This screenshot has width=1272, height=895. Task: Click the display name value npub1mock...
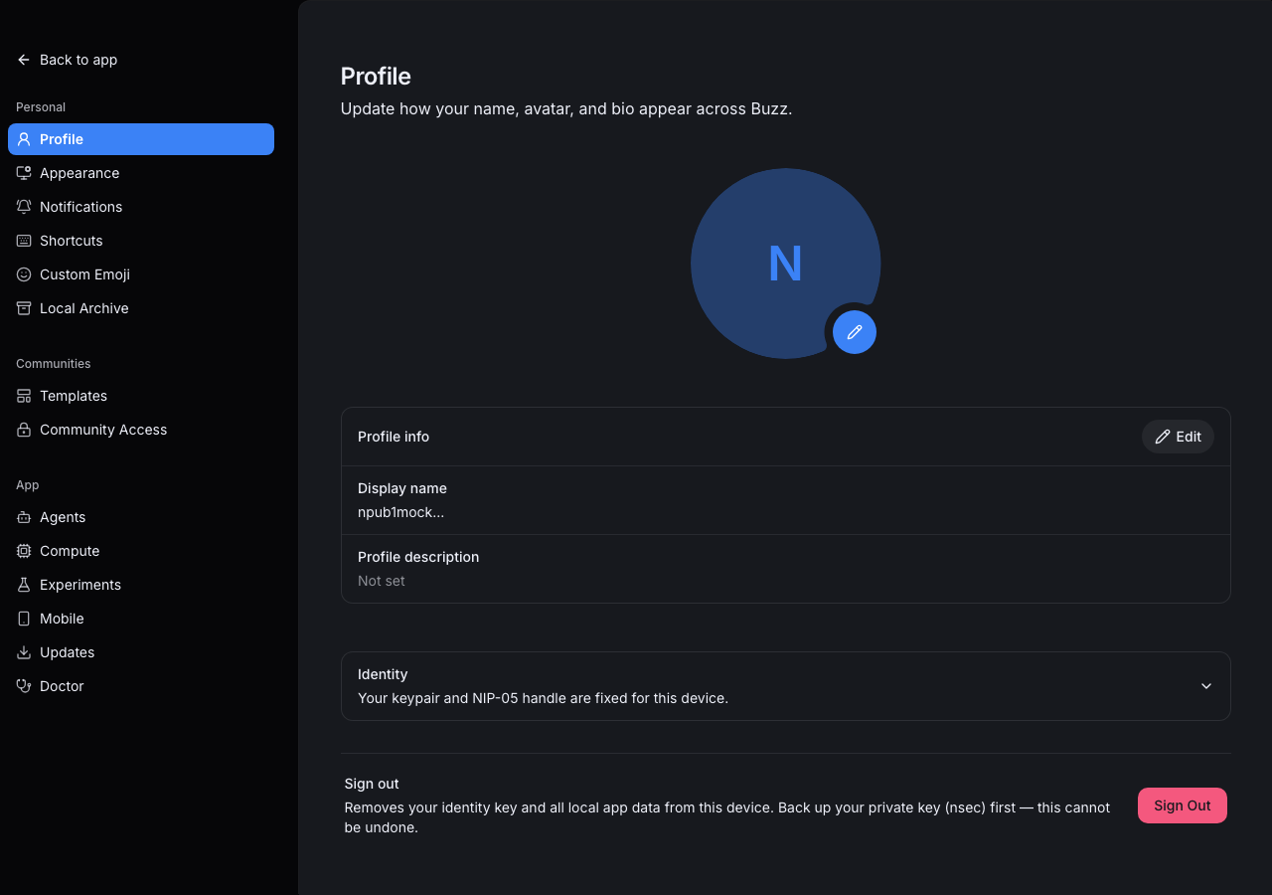[401, 512]
